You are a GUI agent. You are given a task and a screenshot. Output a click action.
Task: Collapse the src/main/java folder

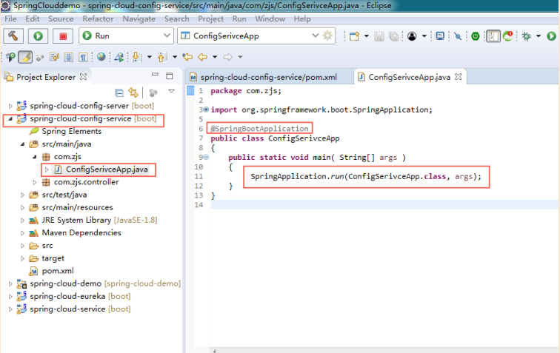pyautogui.click(x=22, y=144)
